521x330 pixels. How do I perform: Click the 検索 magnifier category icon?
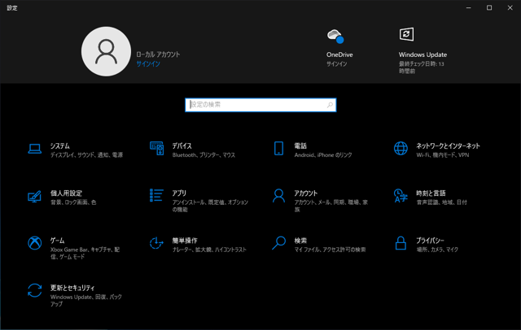pos(278,243)
